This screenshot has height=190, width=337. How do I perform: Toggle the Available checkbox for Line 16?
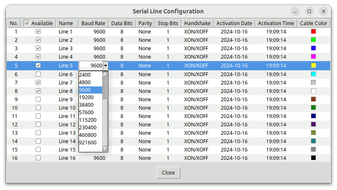(38, 158)
